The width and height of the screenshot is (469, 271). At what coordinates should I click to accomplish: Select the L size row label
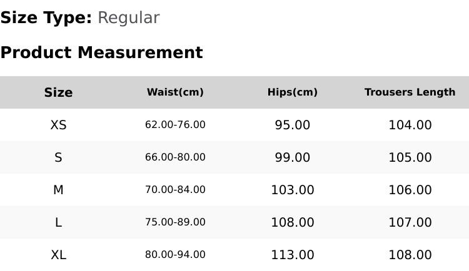(58, 222)
